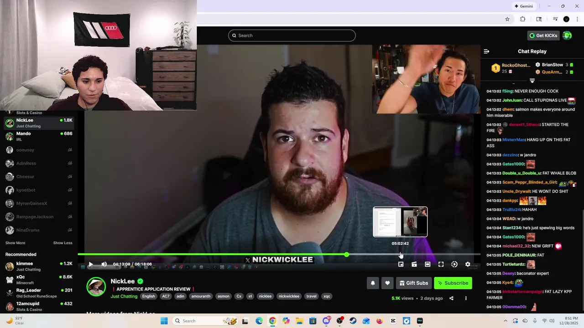Viewport: 584px width, 328px height.
Task: Click BrianStow in gift leaderboard
Action: tap(555, 65)
